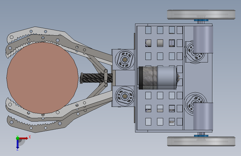Select the threaded lead screw of the gripper
Image resolution: width=241 pixels, height=156 pixels.
tap(96, 78)
